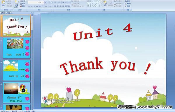175x112 pixels.
Task: Open the Font Color picker
Action: coord(50,6)
